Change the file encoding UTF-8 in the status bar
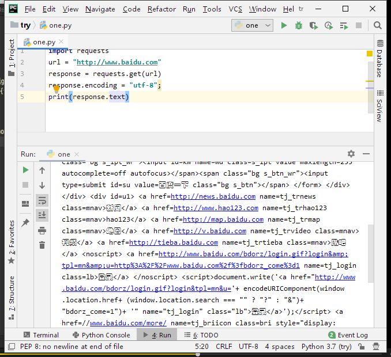 point(249,347)
